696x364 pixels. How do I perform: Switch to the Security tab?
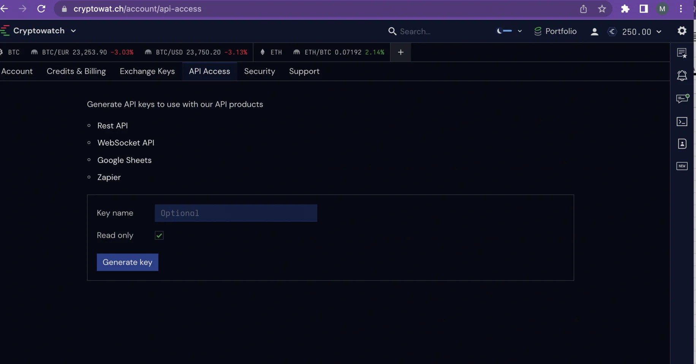point(259,71)
